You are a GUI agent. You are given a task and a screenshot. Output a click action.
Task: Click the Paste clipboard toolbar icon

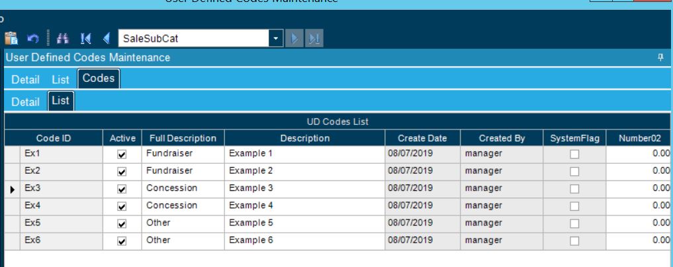(x=11, y=38)
